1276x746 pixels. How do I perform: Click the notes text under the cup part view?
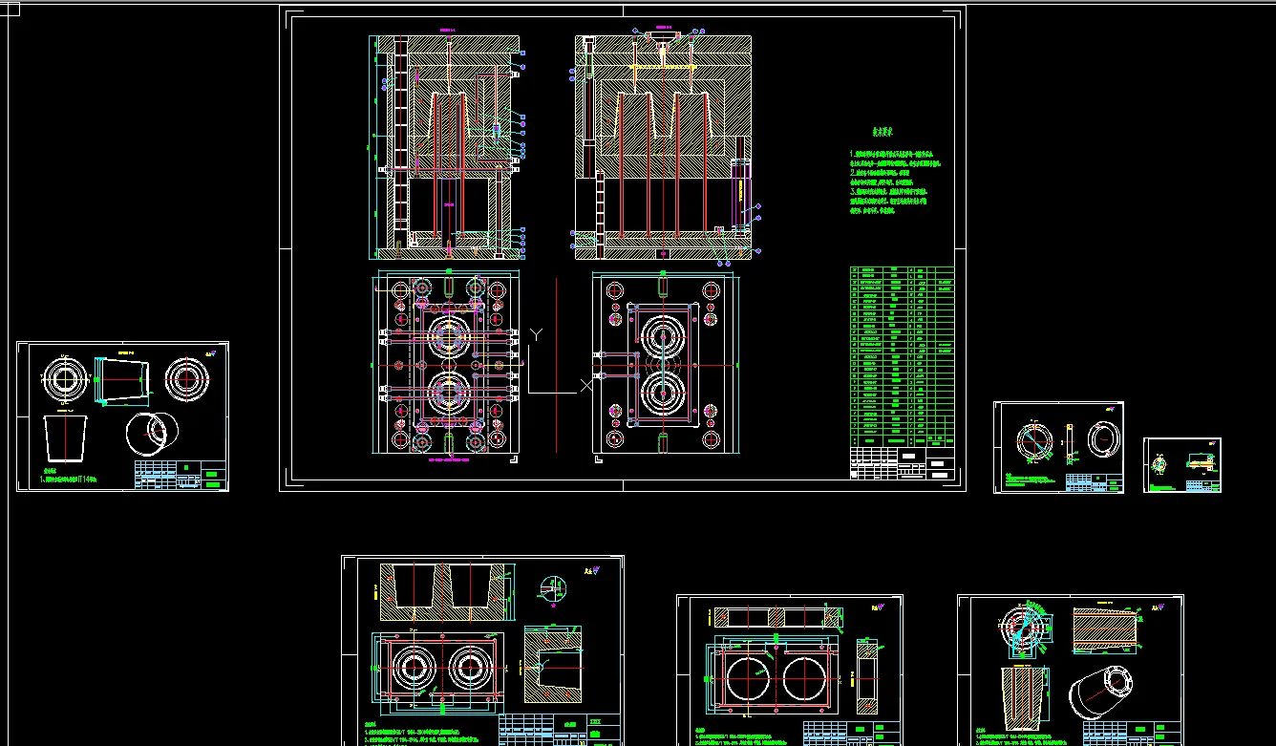pyautogui.click(x=69, y=479)
